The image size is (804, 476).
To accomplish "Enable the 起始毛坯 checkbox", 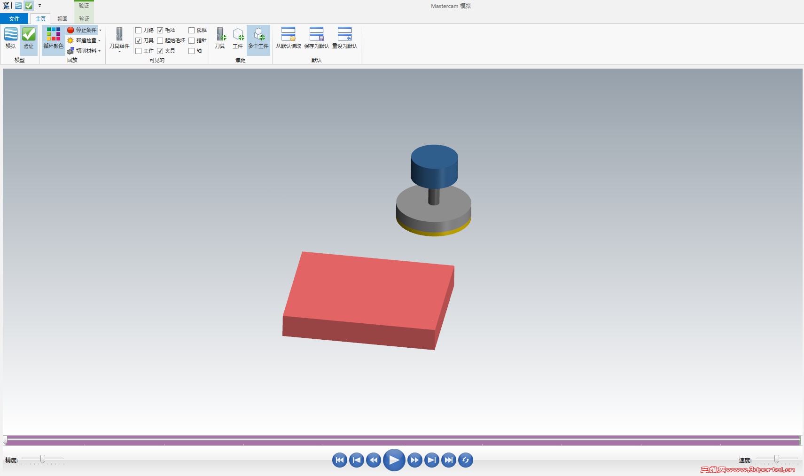I will [x=160, y=40].
